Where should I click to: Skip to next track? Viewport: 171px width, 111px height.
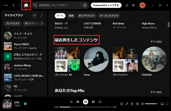[93, 102]
